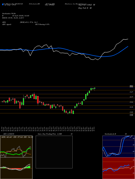Click the "CL: 19.61" closing price text
The image size is (135, 179).
(x=50, y=5)
